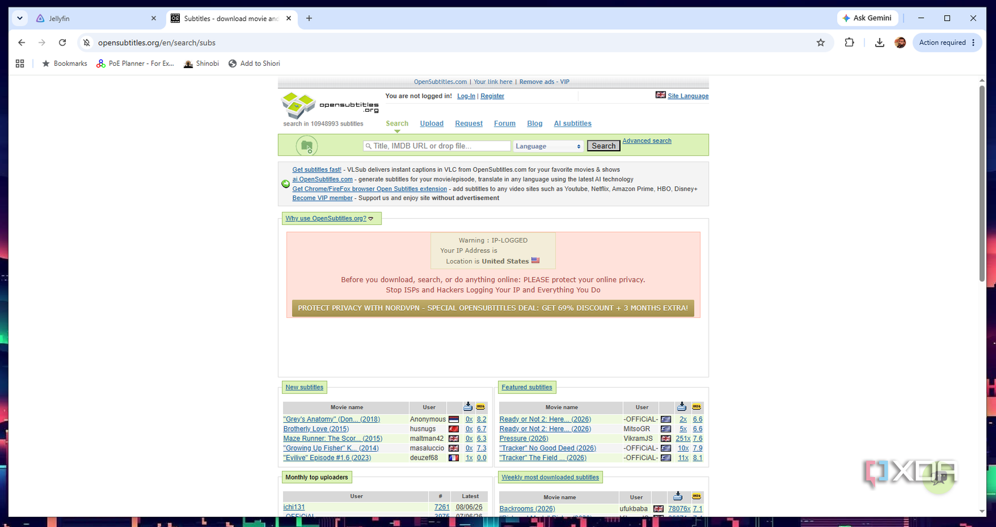996x527 pixels.
Task: Open the browser extensions puzzle icon
Action: 849,43
